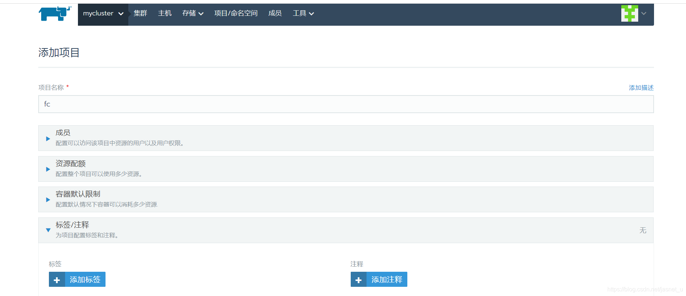Click the description text 为项目配置标签和注释
The width and height of the screenshot is (686, 296).
point(87,235)
